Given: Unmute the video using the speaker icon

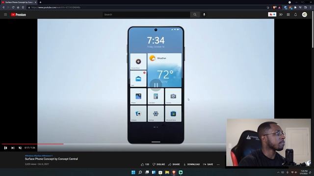Looking at the screenshot, I should [20, 148].
